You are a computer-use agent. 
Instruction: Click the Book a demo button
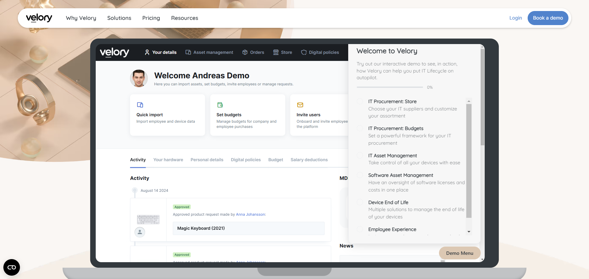tap(548, 18)
